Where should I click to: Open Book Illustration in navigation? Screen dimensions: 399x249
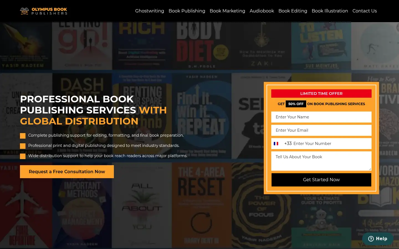[330, 11]
